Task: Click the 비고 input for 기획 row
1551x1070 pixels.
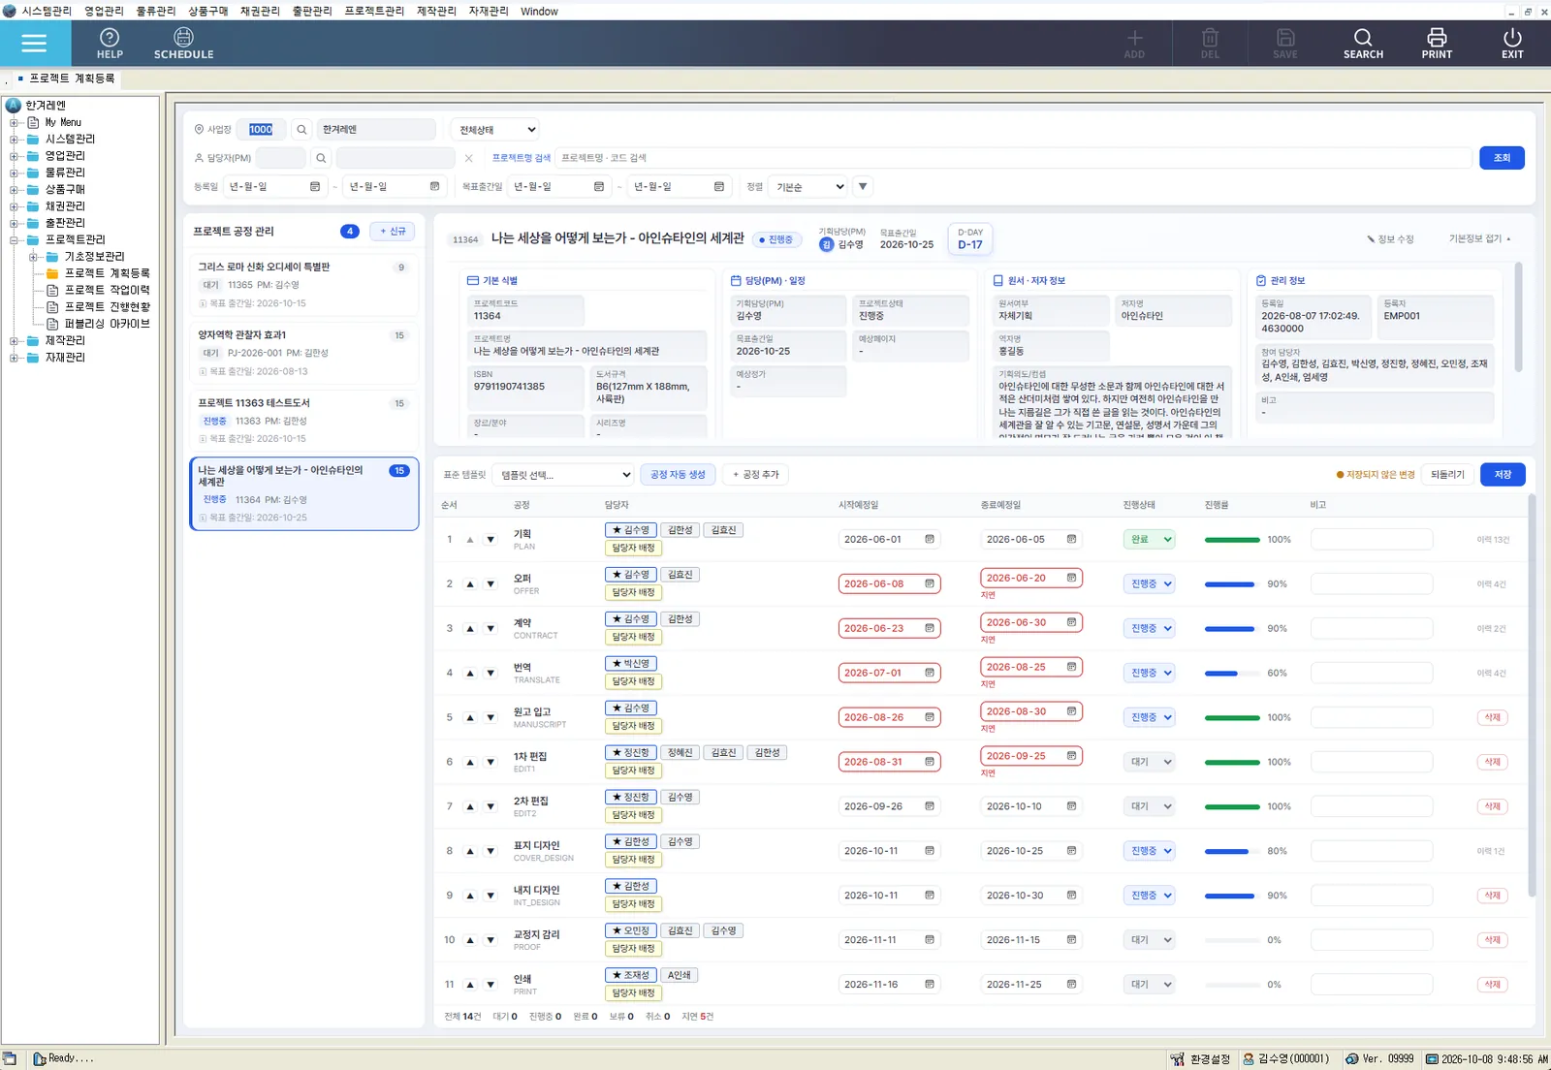Action: point(1372,540)
